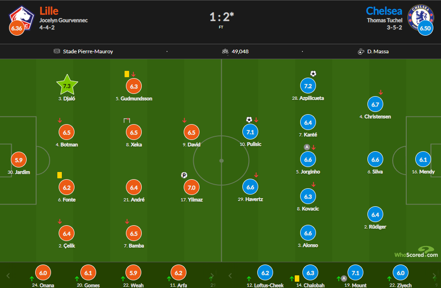Click the assist icon above Jorginho

coord(307,147)
